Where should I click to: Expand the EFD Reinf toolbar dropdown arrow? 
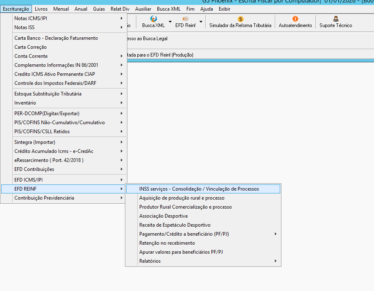point(201,22)
